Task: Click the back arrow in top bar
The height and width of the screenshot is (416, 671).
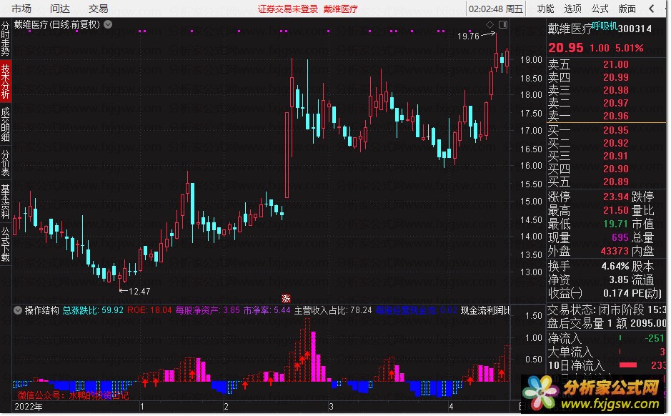Action: coord(652,9)
